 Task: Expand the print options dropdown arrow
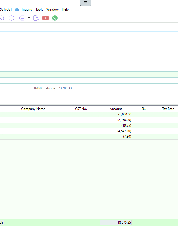[29, 18]
